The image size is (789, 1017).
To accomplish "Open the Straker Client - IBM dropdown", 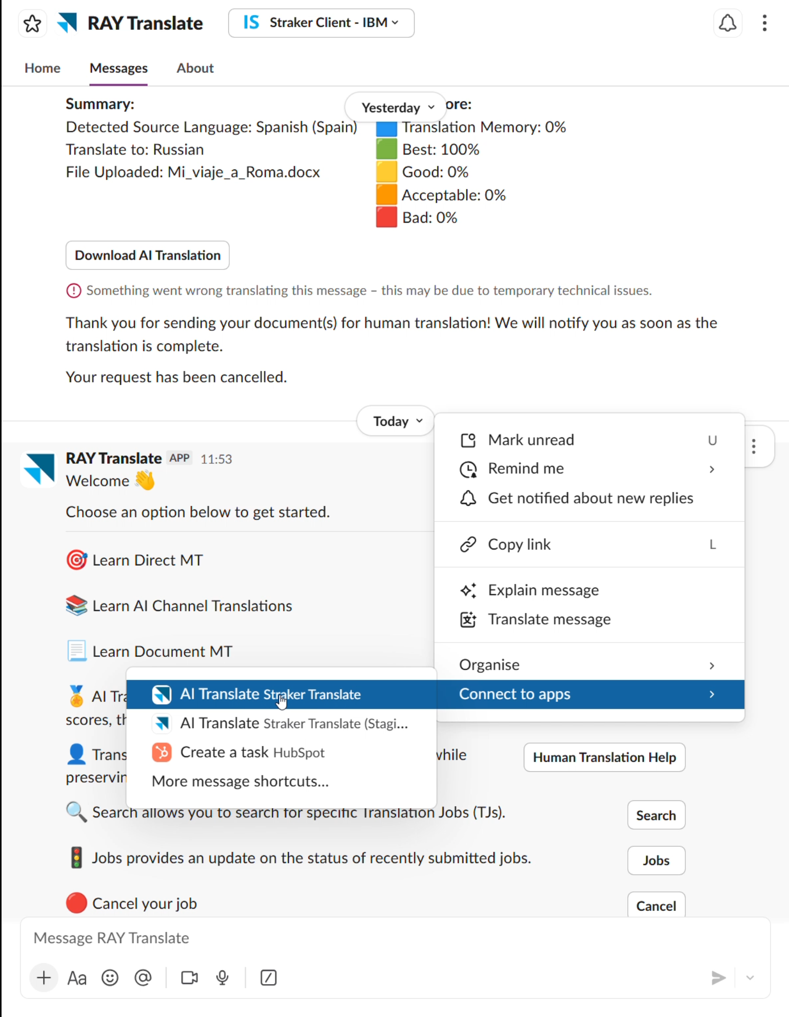I will (321, 23).
